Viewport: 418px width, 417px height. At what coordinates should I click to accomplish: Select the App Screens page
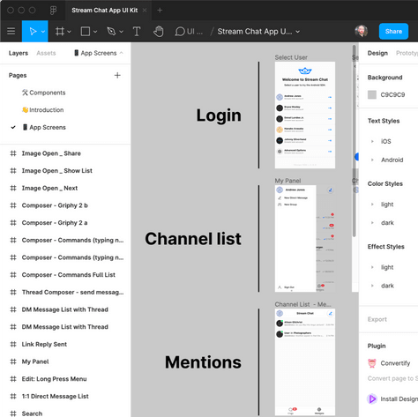pos(44,127)
